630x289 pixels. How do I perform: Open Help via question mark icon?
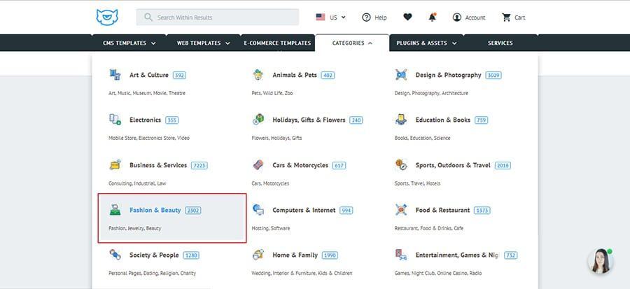pos(366,17)
